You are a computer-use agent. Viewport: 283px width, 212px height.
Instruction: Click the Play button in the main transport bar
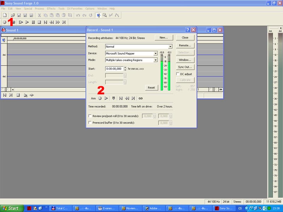[x=27, y=22]
